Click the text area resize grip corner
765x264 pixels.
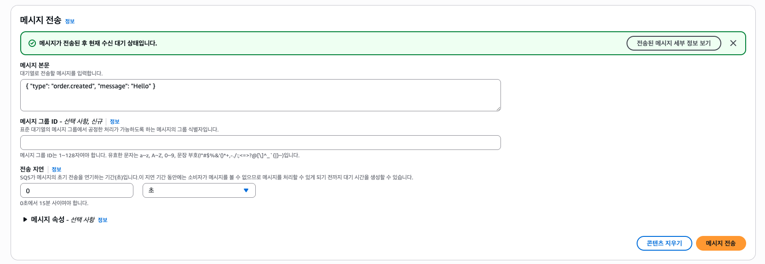pyautogui.click(x=498, y=109)
